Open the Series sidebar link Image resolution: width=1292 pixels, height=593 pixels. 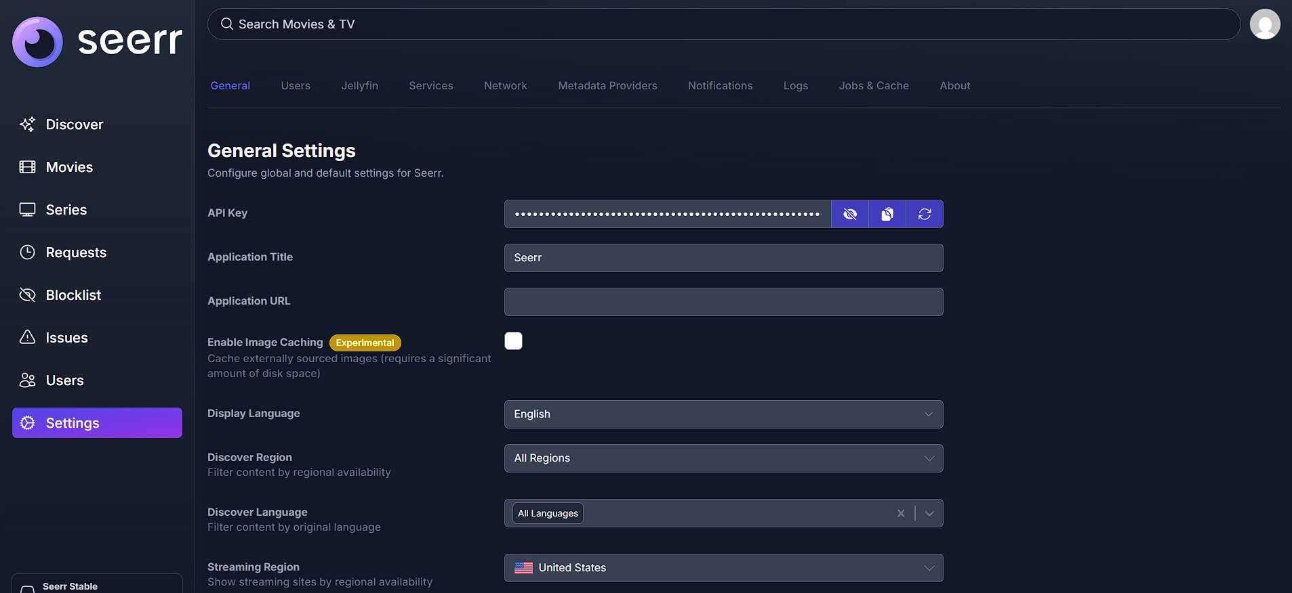tap(66, 210)
